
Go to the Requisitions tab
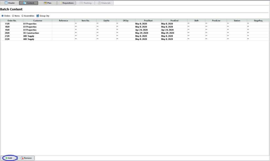point(66,3)
